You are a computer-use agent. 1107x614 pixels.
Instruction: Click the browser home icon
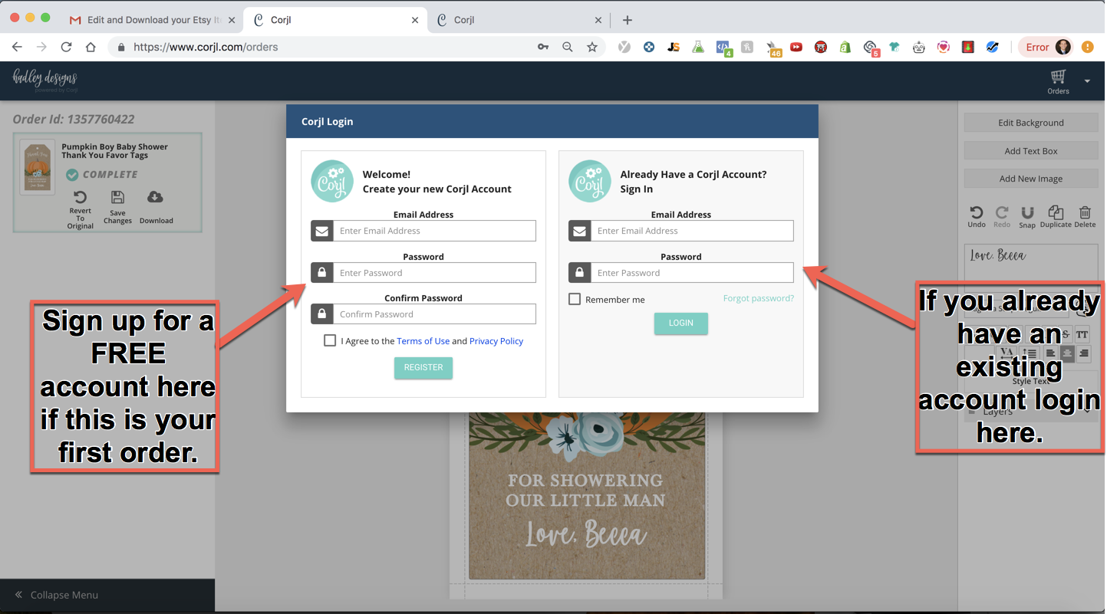(x=91, y=47)
